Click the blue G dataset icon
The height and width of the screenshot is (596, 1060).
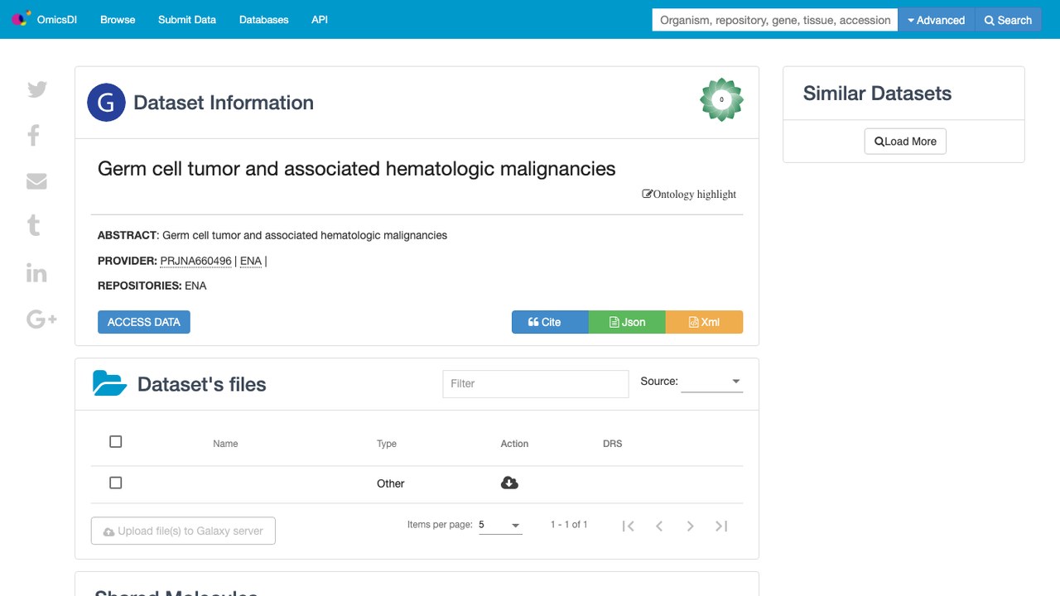click(106, 103)
